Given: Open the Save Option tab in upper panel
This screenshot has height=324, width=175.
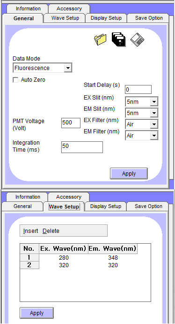Looking at the screenshot, I should coord(149,18).
